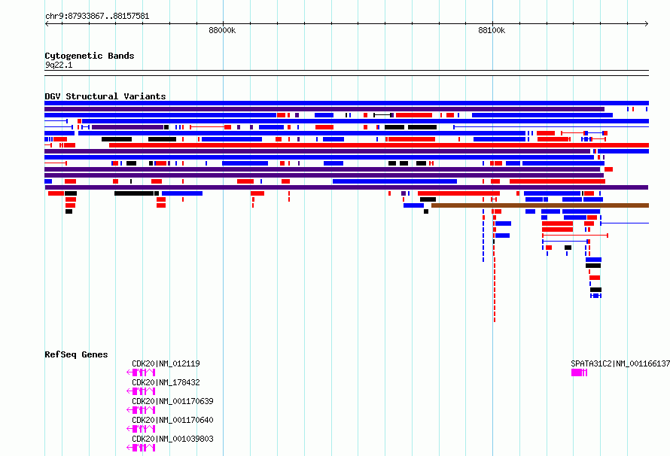Click the topmost blue DGV variant bar
Screen dimensions: 670x456
(x=346, y=103)
